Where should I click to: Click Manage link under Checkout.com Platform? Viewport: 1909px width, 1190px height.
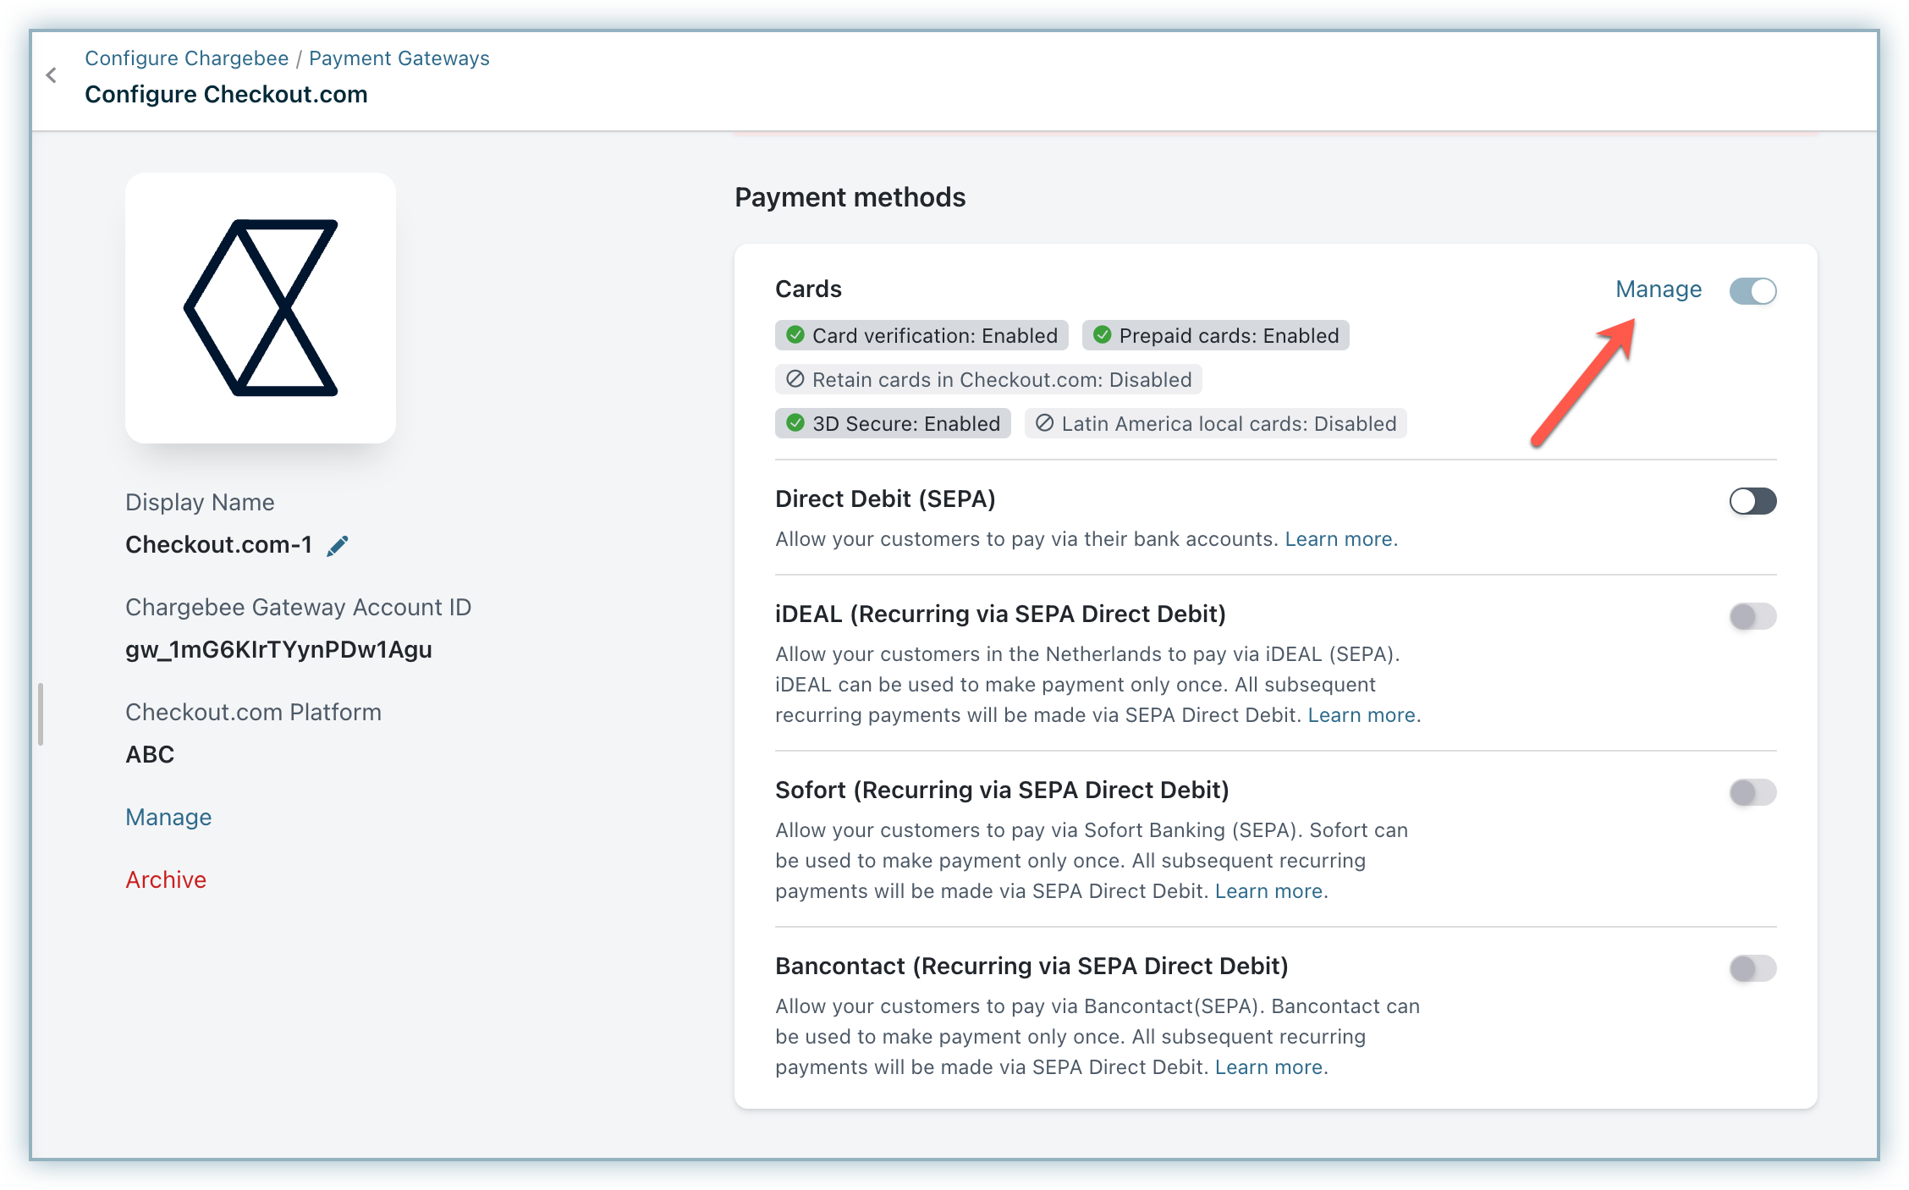(168, 817)
